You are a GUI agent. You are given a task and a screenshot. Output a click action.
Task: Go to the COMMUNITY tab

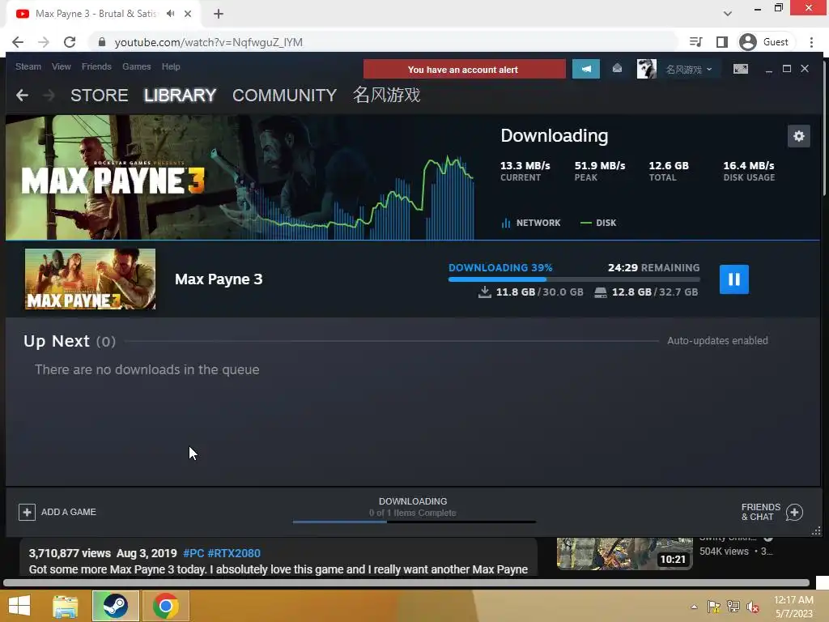tap(284, 96)
